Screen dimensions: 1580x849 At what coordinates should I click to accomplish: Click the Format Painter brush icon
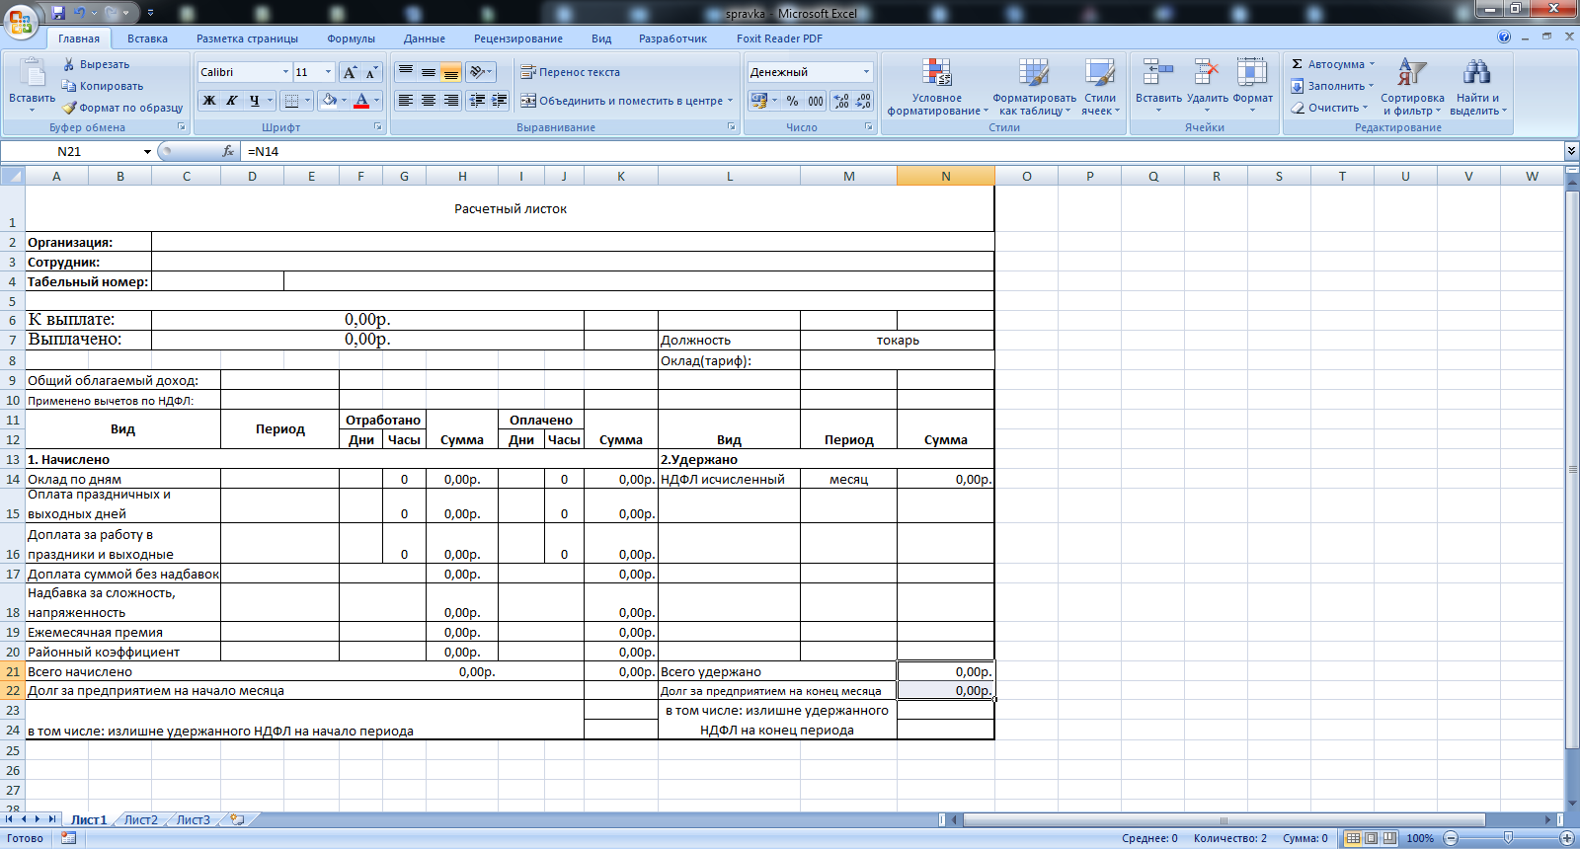point(69,108)
